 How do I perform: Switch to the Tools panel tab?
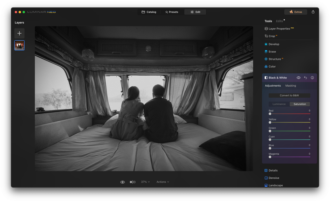click(268, 21)
